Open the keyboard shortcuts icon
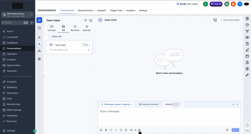Screen dimensions: 251x134 (247, 131)
